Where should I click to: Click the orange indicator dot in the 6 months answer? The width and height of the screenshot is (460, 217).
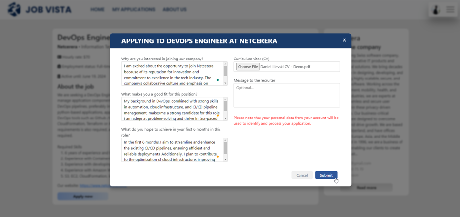[x=218, y=157]
